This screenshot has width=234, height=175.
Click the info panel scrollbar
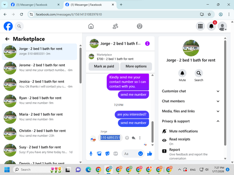point(225,93)
